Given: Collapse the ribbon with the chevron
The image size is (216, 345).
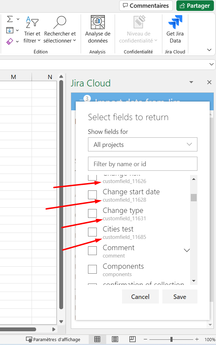Looking at the screenshot, I should 209,50.
